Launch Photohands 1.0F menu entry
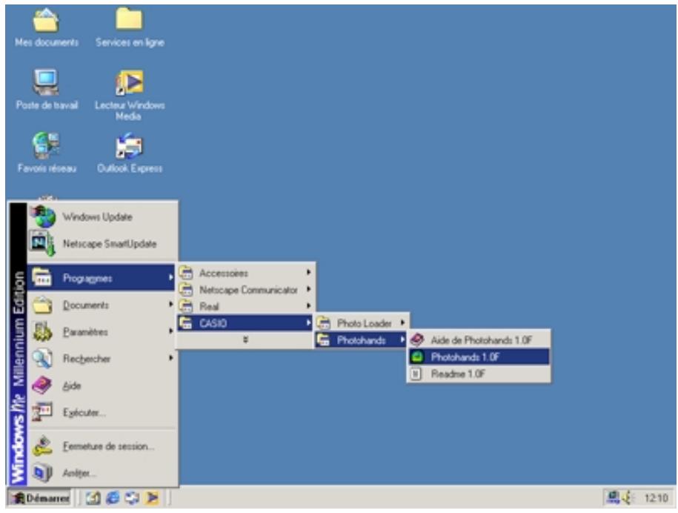Viewport: 678px width, 513px height. point(479,357)
